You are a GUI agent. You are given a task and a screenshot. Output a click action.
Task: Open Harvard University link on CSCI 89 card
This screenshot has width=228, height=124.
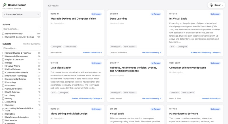point(152,52)
